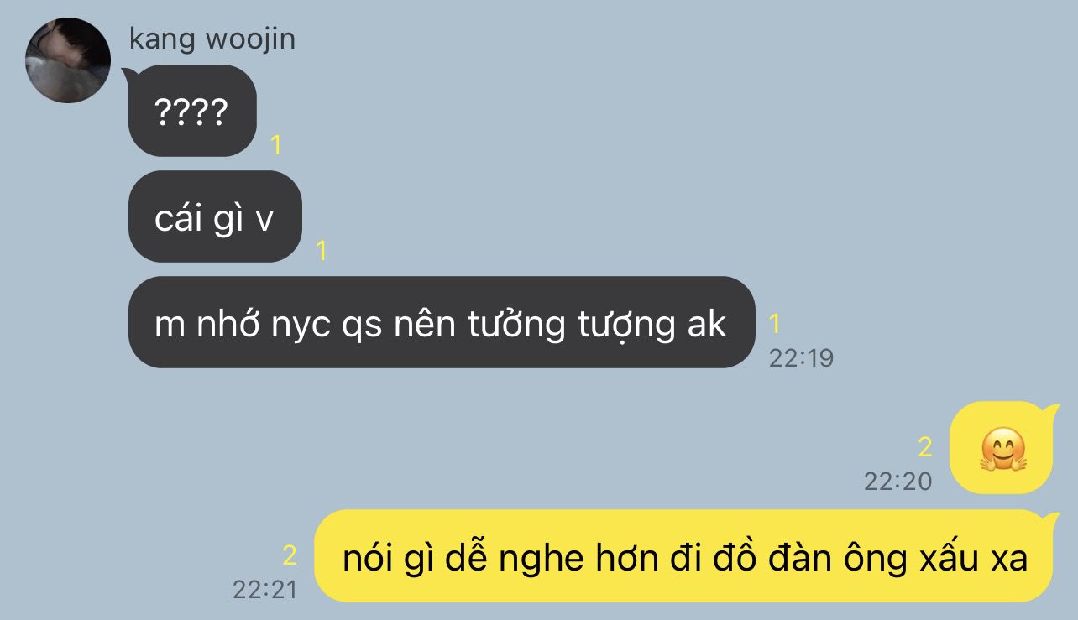Image resolution: width=1078 pixels, height=620 pixels.
Task: Tap unread count 2 above 22:20
Action: pos(924,447)
